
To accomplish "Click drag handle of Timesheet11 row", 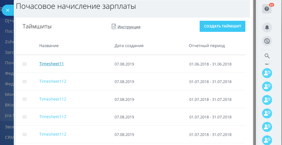I will [x=25, y=64].
